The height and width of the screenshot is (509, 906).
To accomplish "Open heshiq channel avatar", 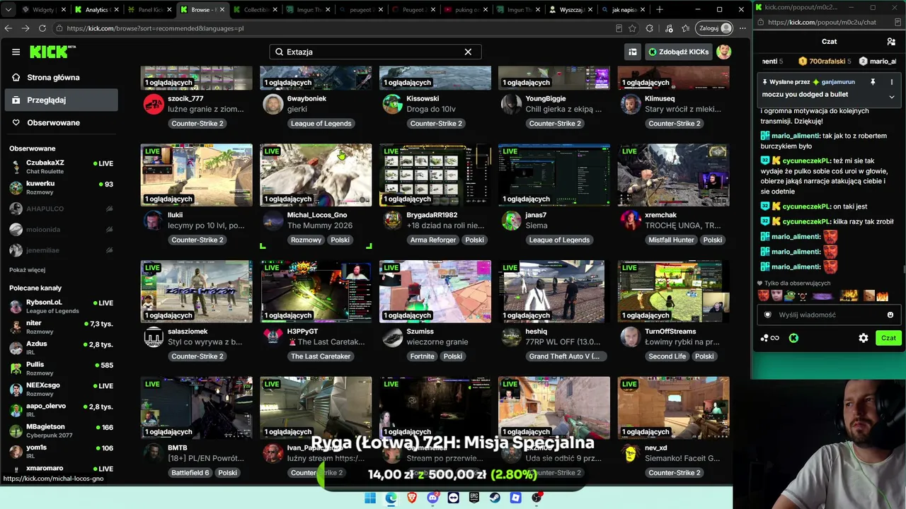I will (x=511, y=337).
